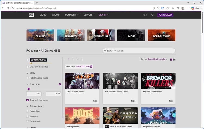Click the GOG.com logo
This screenshot has height=129, width=204.
tap(31, 15)
